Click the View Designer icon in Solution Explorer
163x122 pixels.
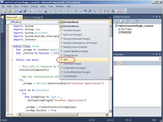tap(136, 22)
